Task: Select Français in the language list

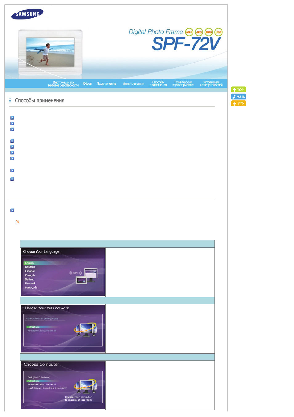Action: click(x=30, y=275)
